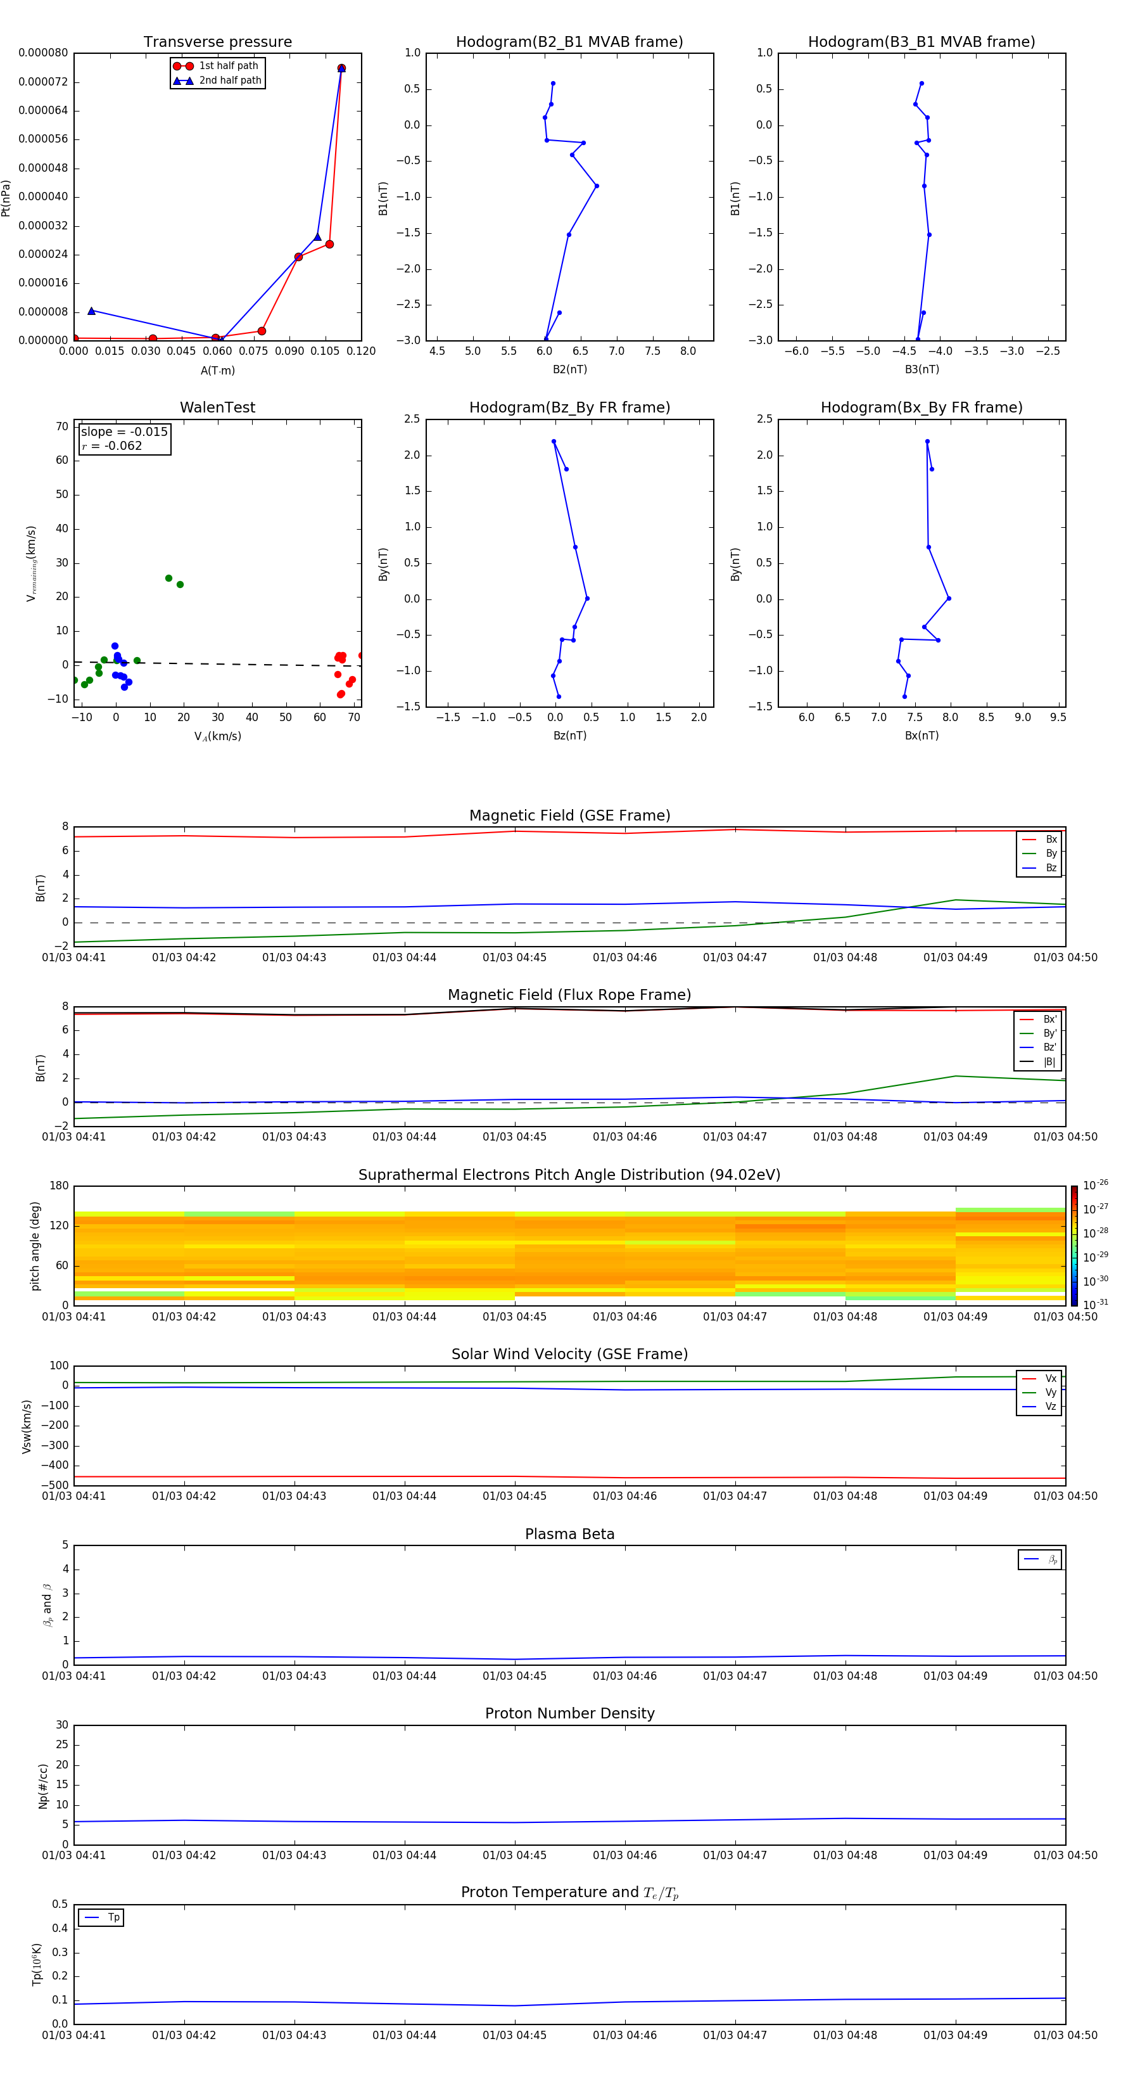Click the 'Solar Wind Velocity (GSE Frame)' title

click(569, 1354)
